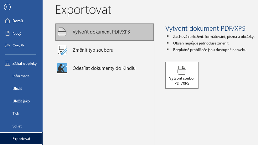This screenshot has height=145, width=258.
Task: Click the floppy-and-pencil icon for Změnit typ souboru
Action: point(63,50)
